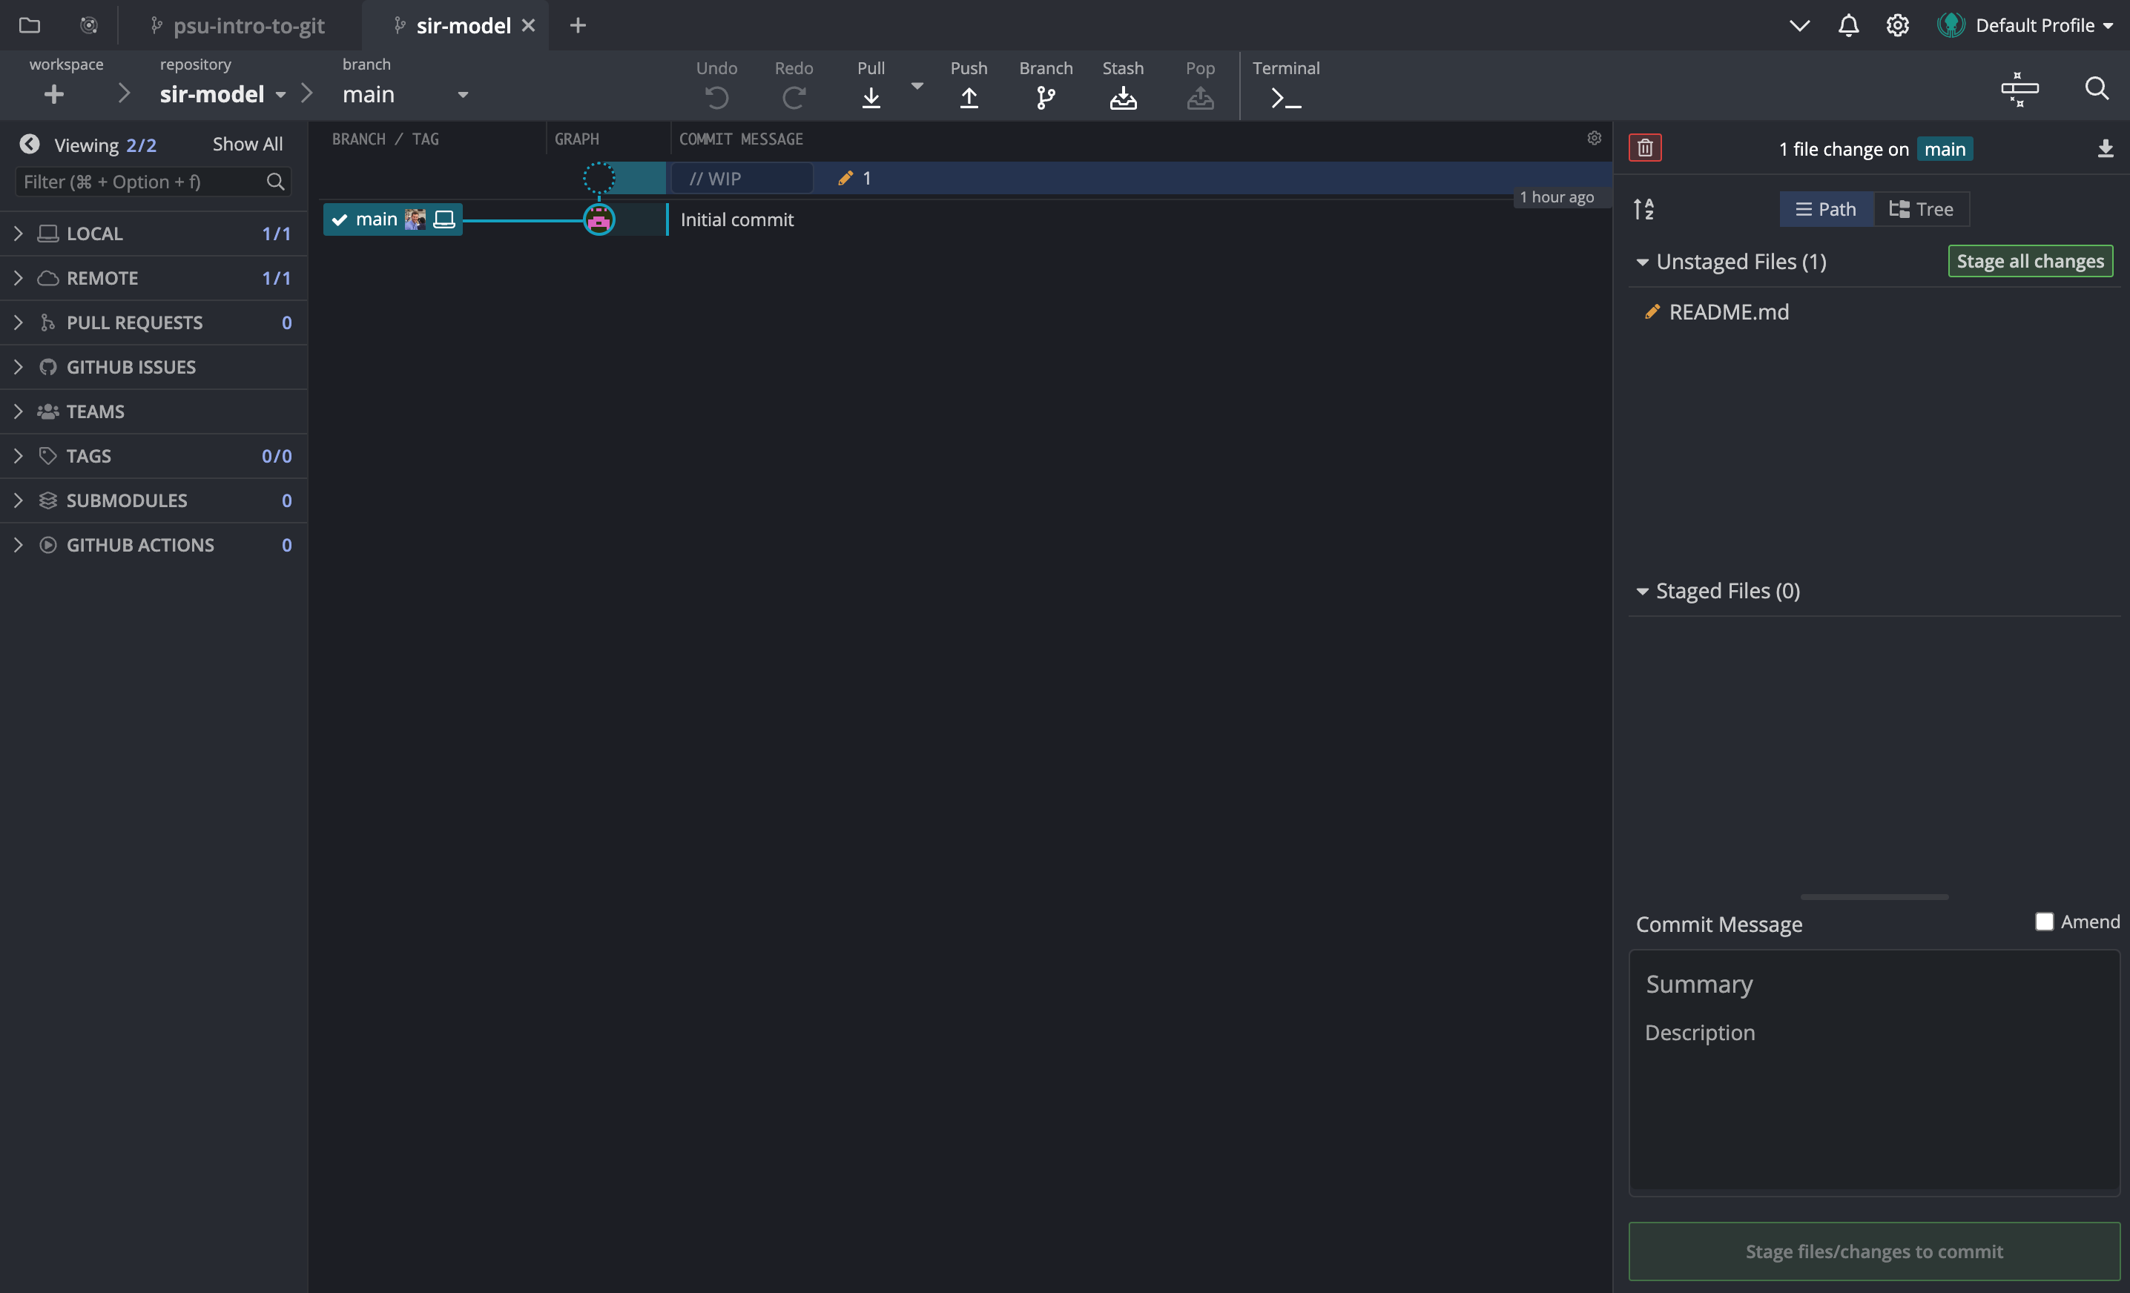The height and width of the screenshot is (1293, 2130).
Task: Open a new tab with plus button
Action: pyautogui.click(x=578, y=25)
